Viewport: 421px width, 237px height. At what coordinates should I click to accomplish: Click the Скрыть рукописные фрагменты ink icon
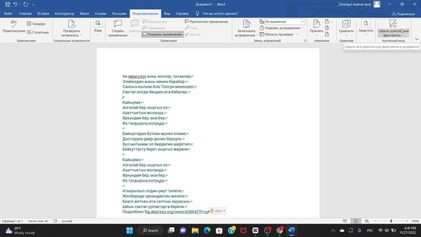tap(393, 24)
